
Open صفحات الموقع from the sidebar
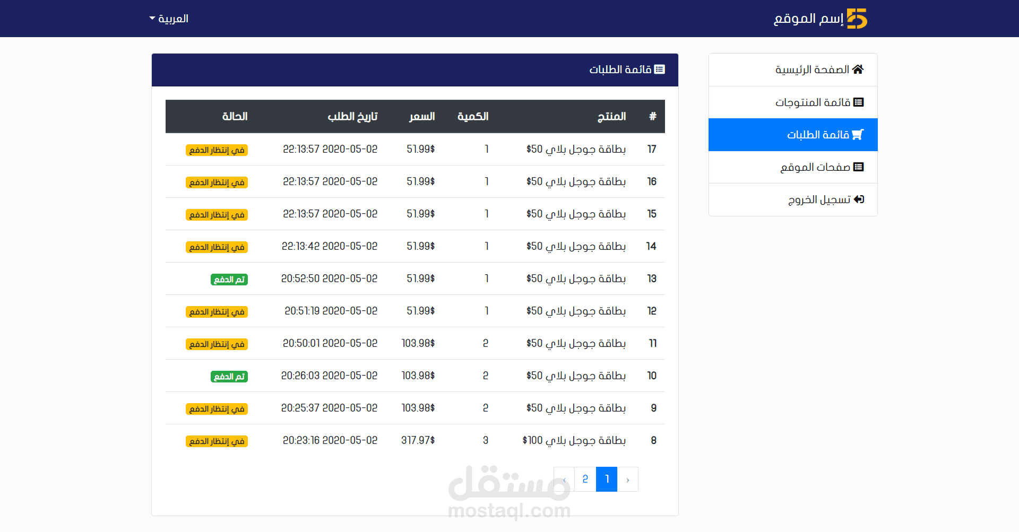pyautogui.click(x=793, y=167)
